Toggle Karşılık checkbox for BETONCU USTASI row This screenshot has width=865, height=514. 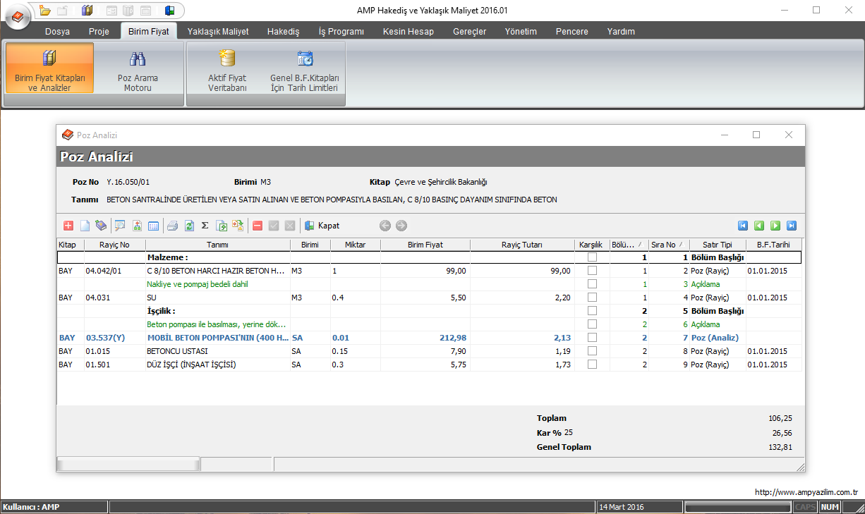point(592,351)
